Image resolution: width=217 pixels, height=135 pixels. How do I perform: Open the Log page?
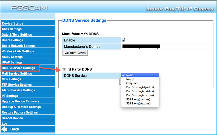click(x=5, y=124)
